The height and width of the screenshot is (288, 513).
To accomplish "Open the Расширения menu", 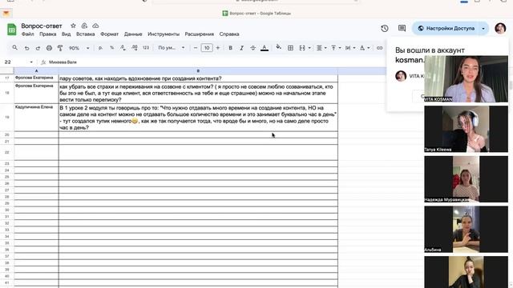I will (200, 34).
